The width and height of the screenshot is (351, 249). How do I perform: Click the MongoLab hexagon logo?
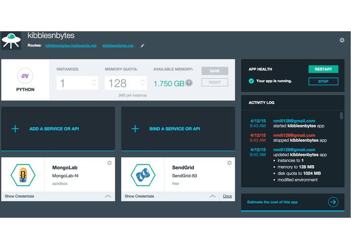coord(23,175)
